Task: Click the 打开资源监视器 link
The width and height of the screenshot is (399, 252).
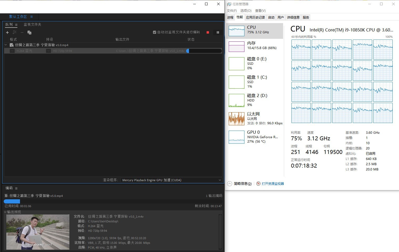Action: 273,184
